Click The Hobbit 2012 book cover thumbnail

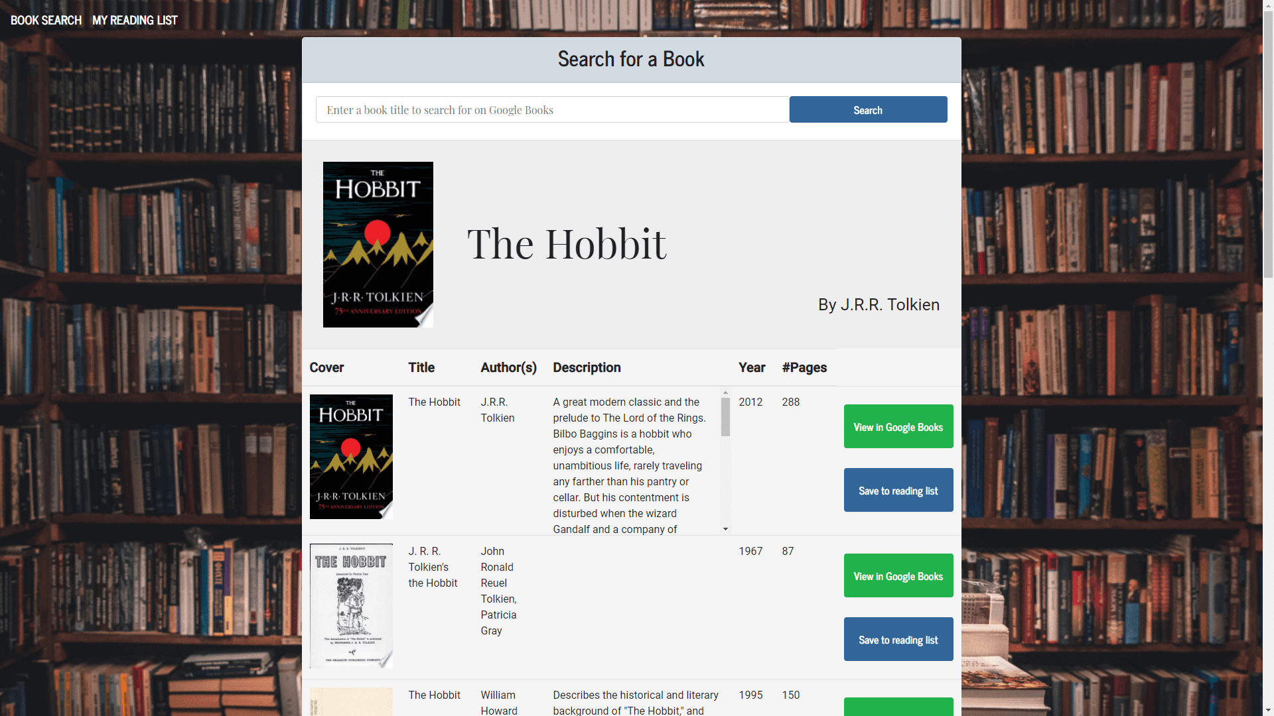tap(351, 456)
